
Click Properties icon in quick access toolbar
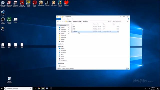click(x=60, y=17)
